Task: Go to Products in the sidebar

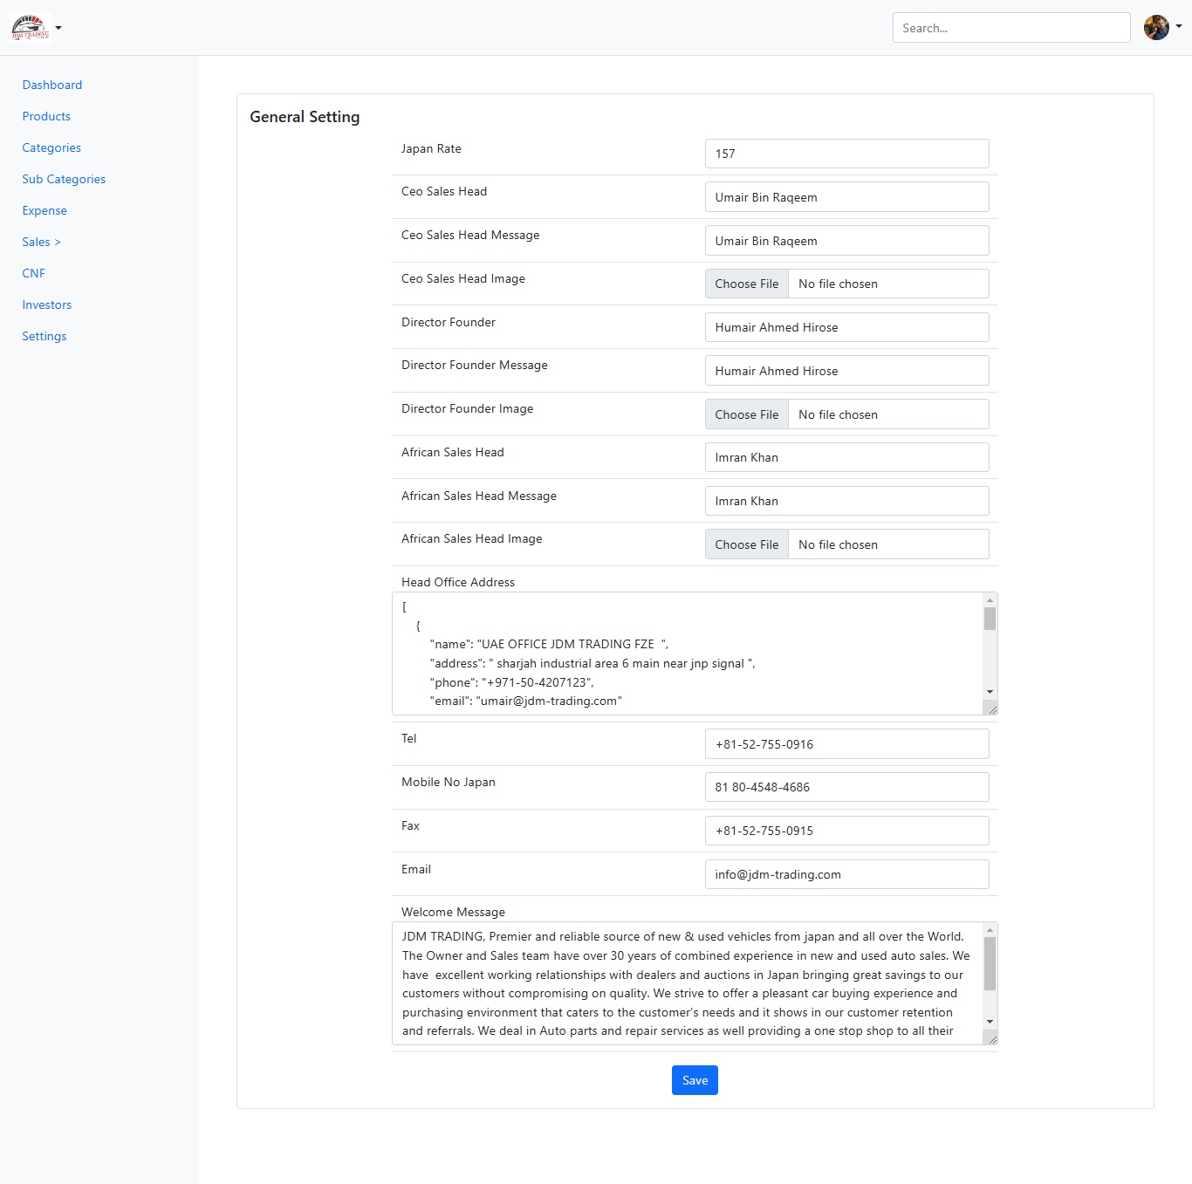Action: tap(46, 116)
